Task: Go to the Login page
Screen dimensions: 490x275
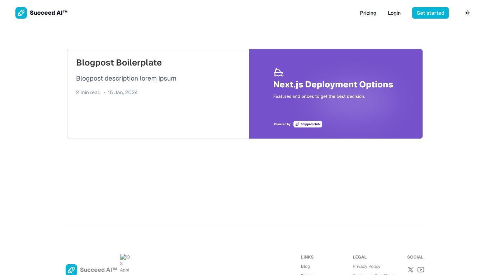Action: [x=394, y=13]
